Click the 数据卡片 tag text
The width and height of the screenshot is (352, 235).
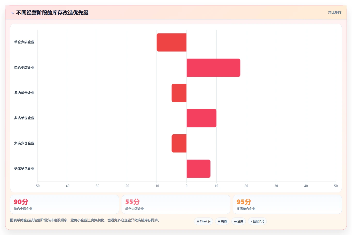[259, 221]
